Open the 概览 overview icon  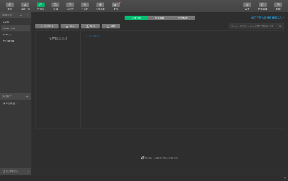point(10,5)
